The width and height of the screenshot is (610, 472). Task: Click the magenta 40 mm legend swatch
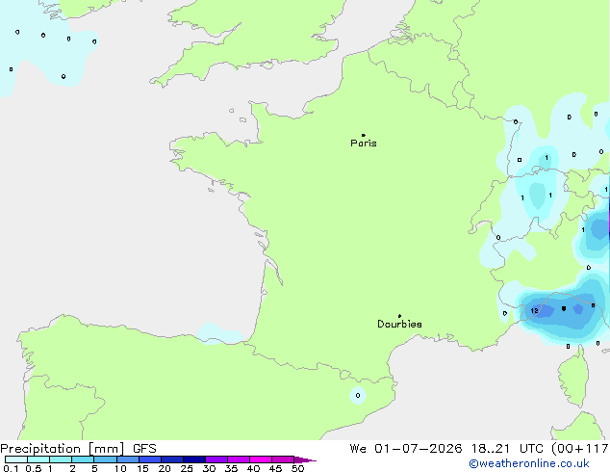click(x=261, y=459)
